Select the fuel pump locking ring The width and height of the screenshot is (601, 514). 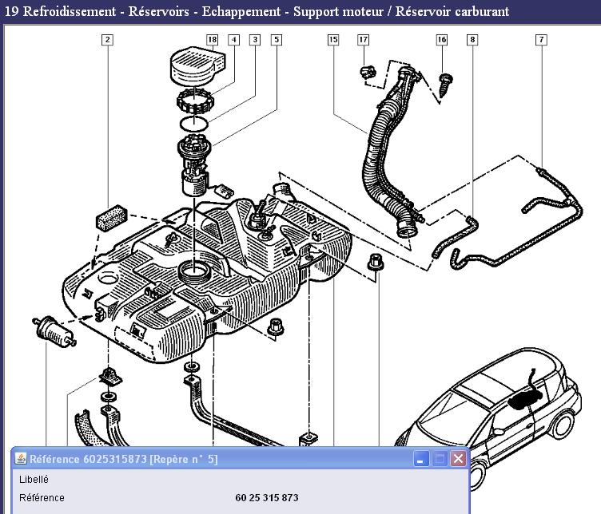[x=195, y=102]
